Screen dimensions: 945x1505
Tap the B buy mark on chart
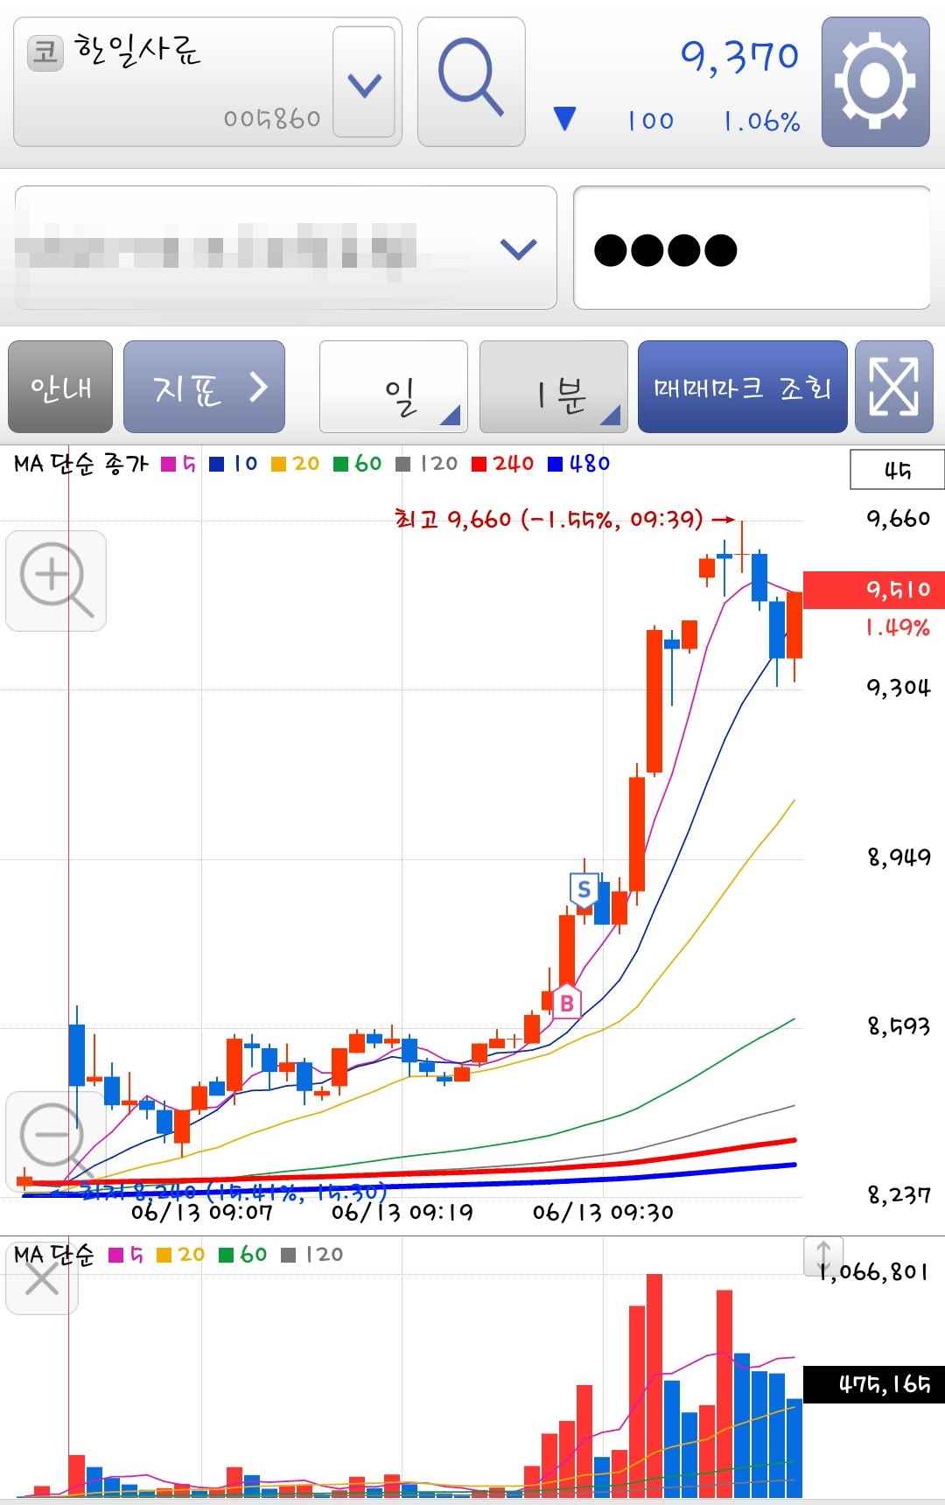(x=566, y=1003)
